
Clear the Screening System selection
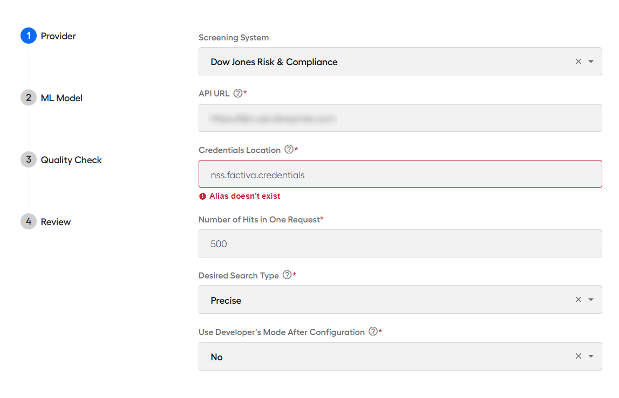(579, 61)
